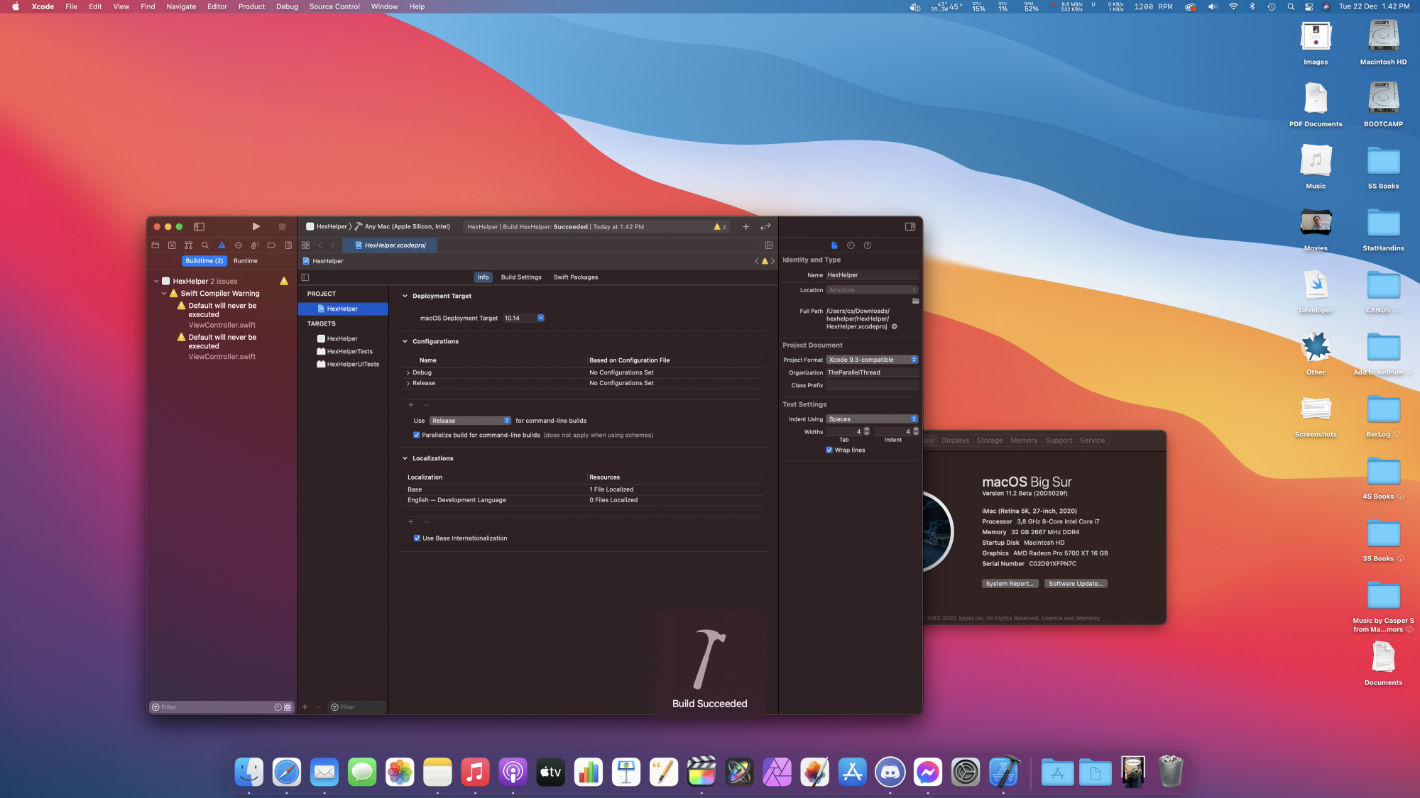Collapse the Configurations section
This screenshot has width=1420, height=798.
405,342
